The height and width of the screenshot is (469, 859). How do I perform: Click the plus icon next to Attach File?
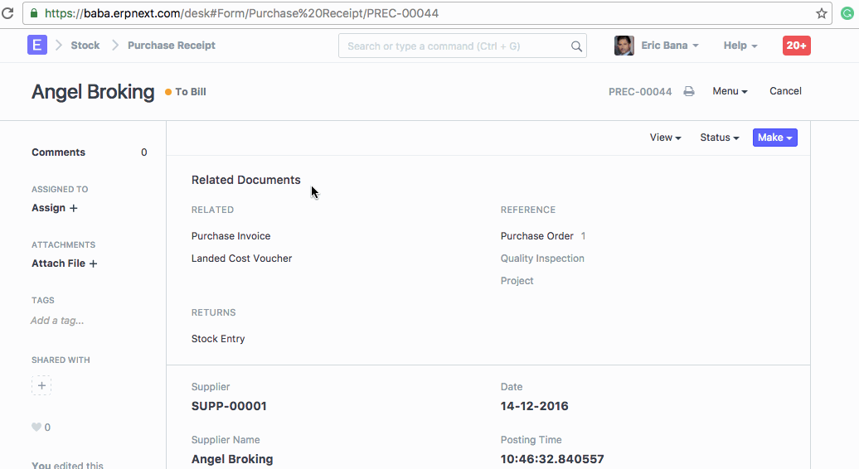93,264
